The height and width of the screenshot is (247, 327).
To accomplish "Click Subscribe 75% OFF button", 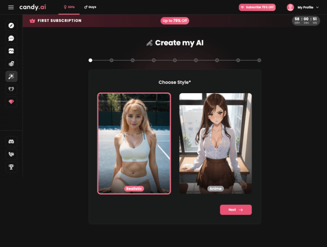I will [x=257, y=7].
